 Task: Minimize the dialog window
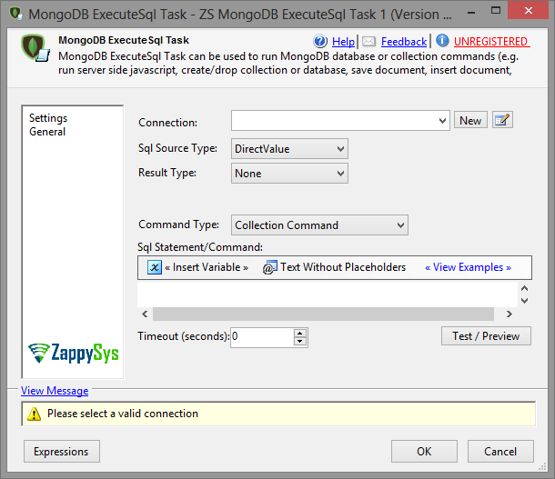coord(471,13)
